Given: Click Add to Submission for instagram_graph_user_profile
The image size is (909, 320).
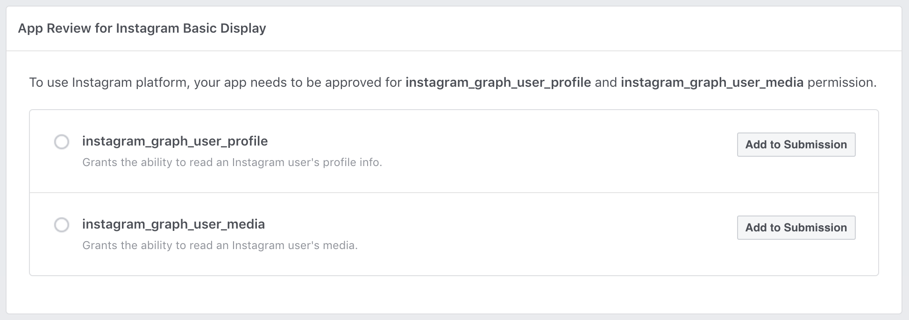Looking at the screenshot, I should [796, 145].
